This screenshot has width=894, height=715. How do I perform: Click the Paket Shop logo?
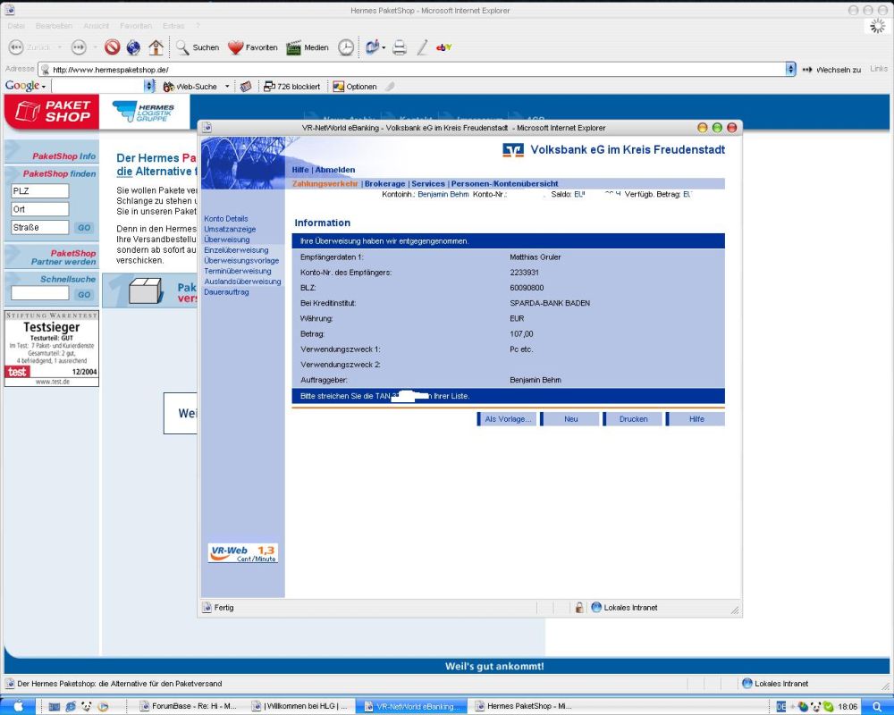pos(52,111)
